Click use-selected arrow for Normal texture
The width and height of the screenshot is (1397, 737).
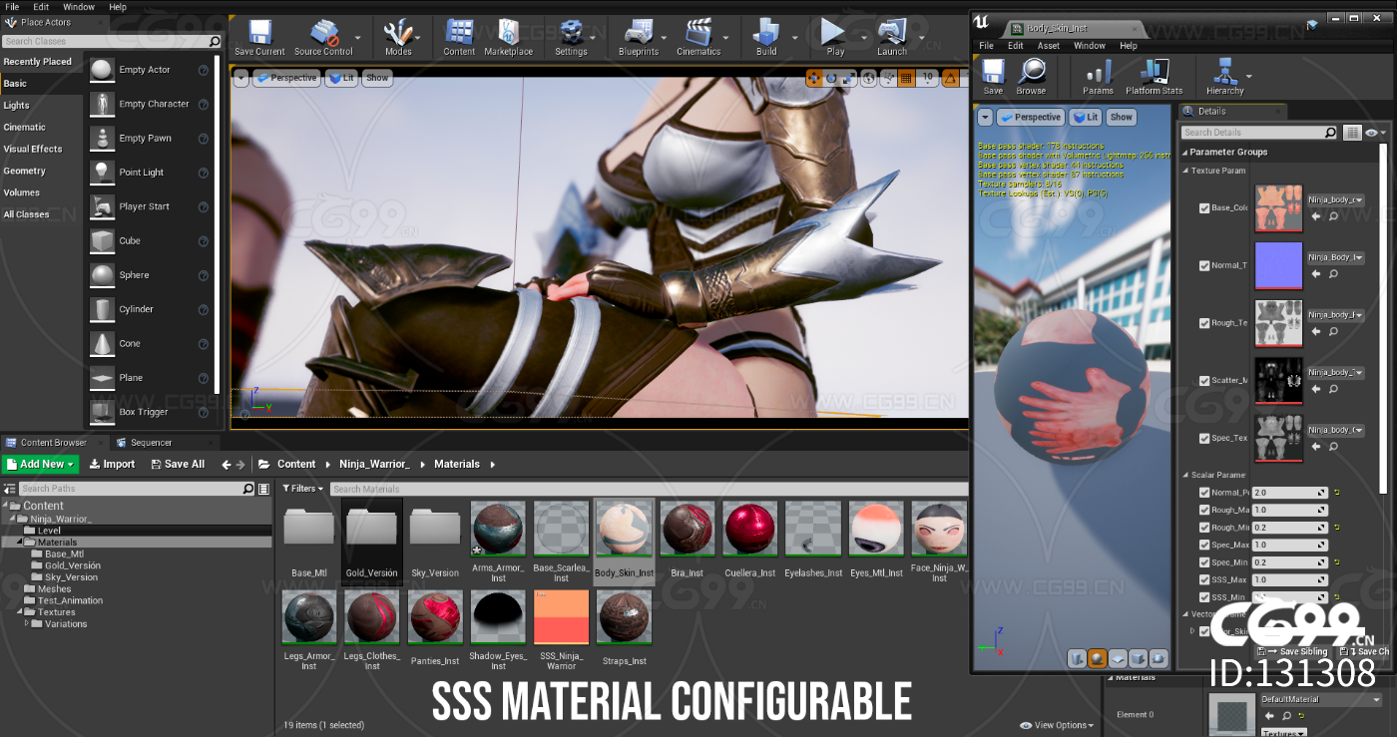tap(1315, 273)
